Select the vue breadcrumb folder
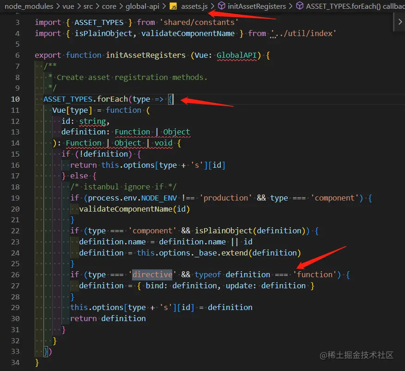This screenshot has height=371, width=405. (x=68, y=6)
